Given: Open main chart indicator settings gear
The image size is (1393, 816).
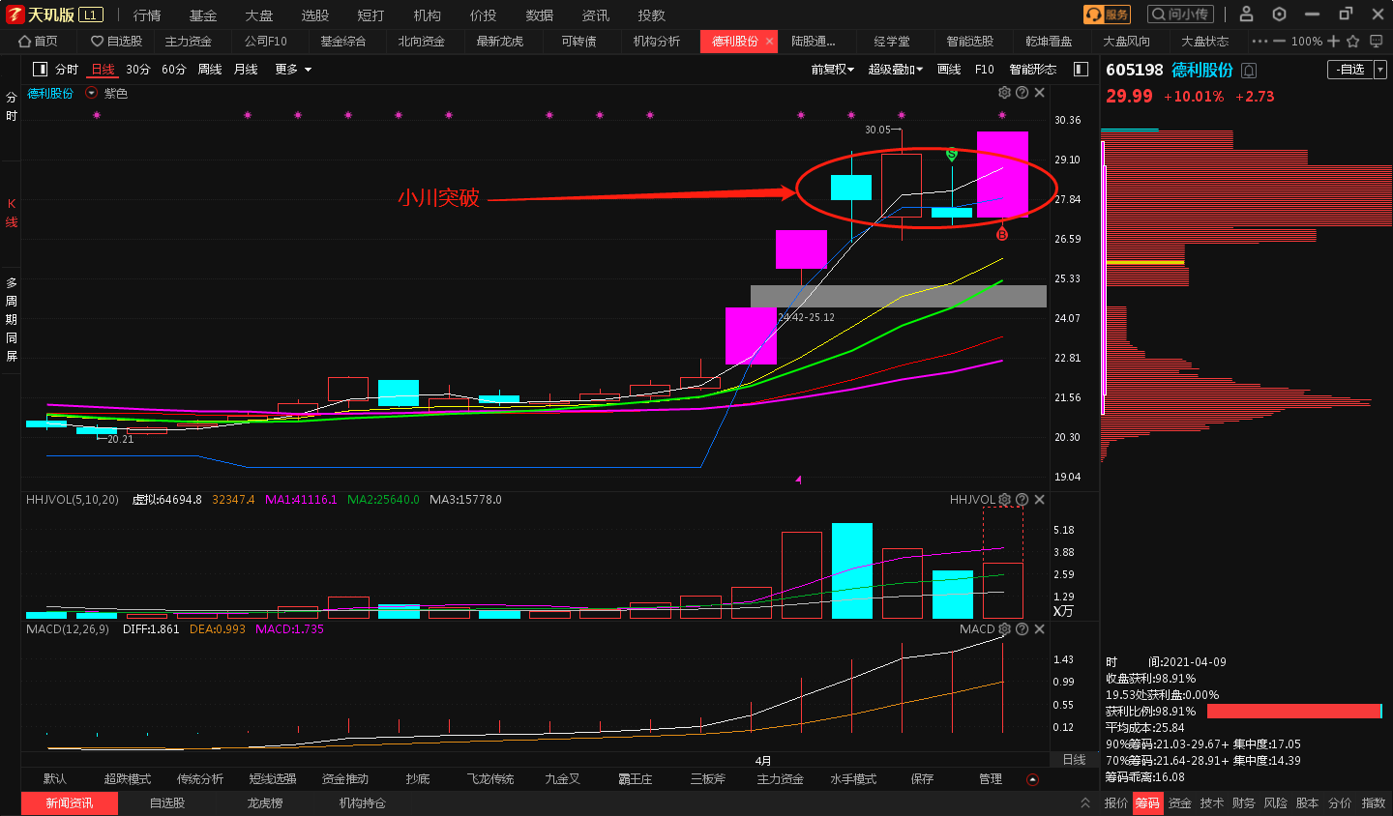Looking at the screenshot, I should 1004,93.
